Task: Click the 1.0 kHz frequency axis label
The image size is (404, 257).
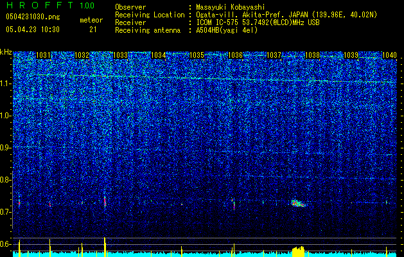Action: coord(5,116)
